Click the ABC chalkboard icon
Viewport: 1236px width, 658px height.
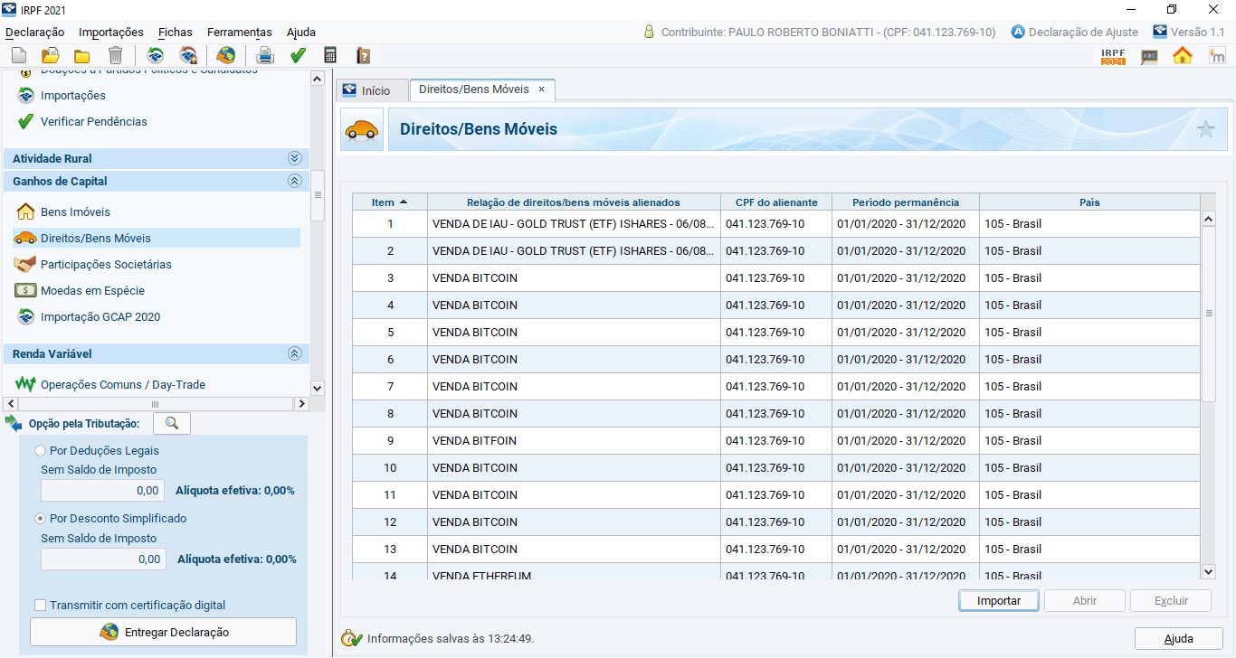pos(1148,56)
